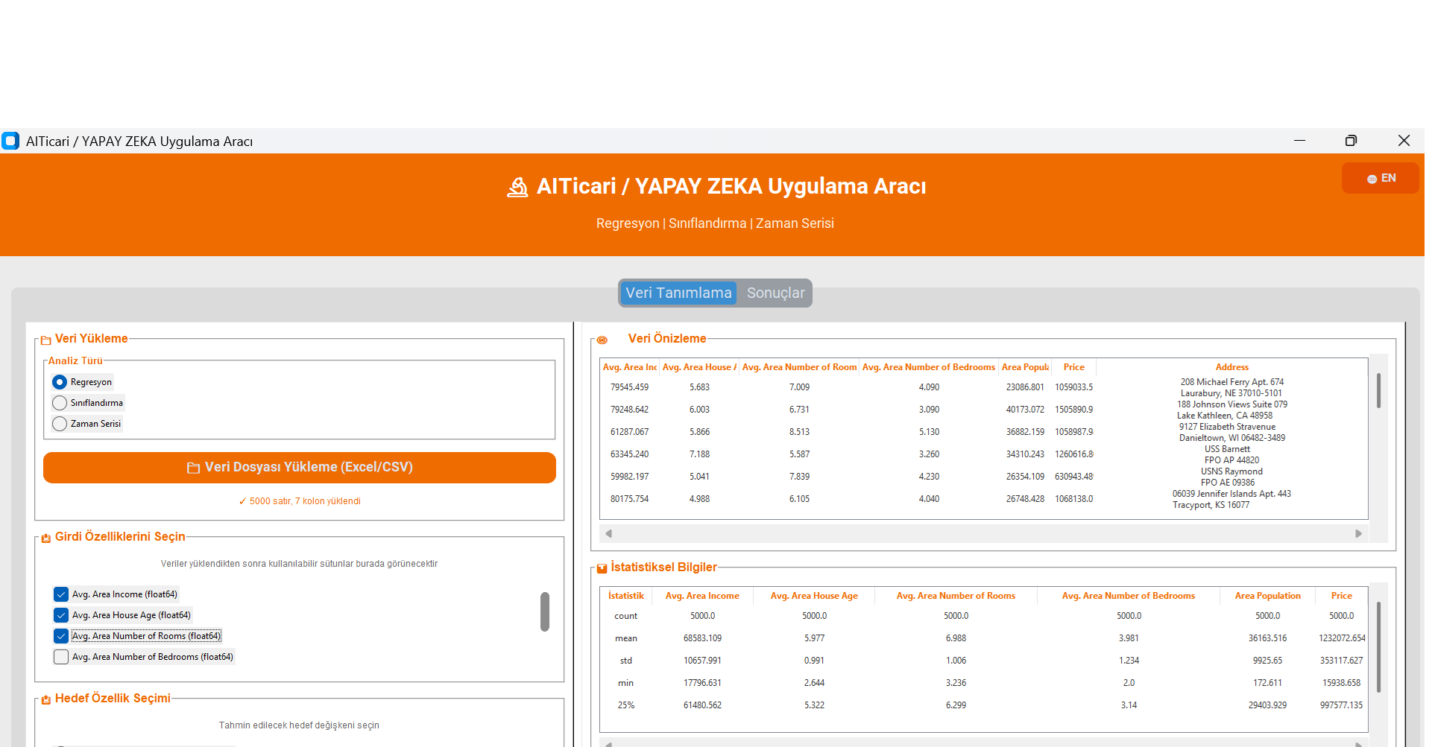Click Avg. Area Number of Bedrooms preview header

click(x=929, y=367)
